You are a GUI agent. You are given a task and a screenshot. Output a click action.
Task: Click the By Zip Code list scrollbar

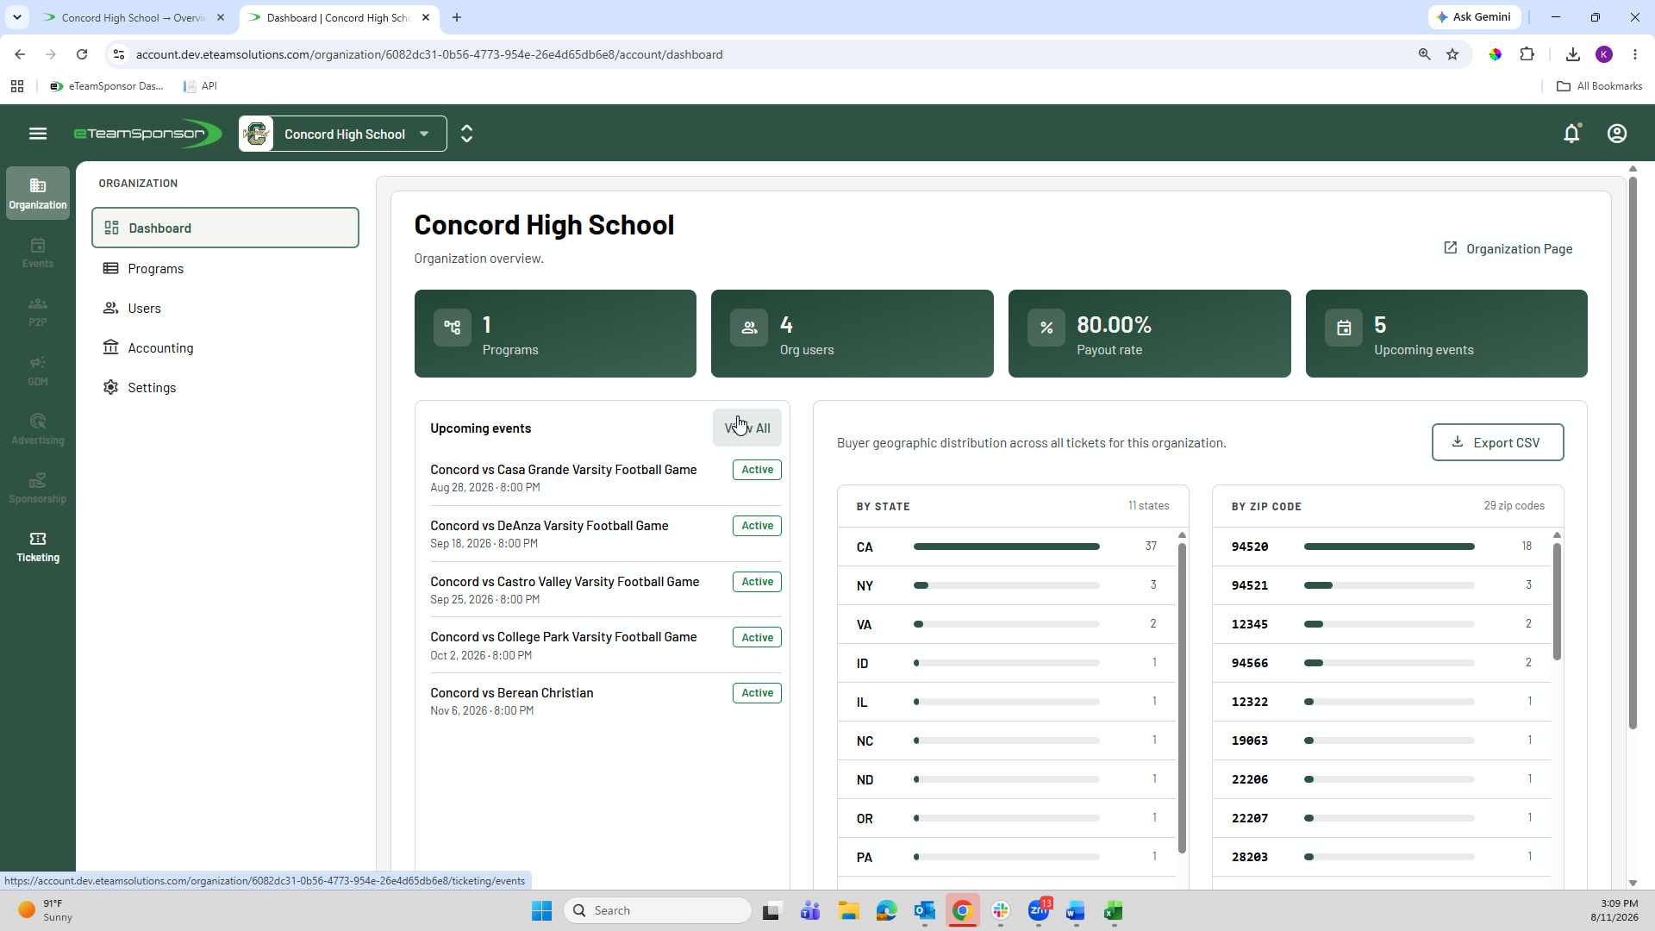point(1557,601)
